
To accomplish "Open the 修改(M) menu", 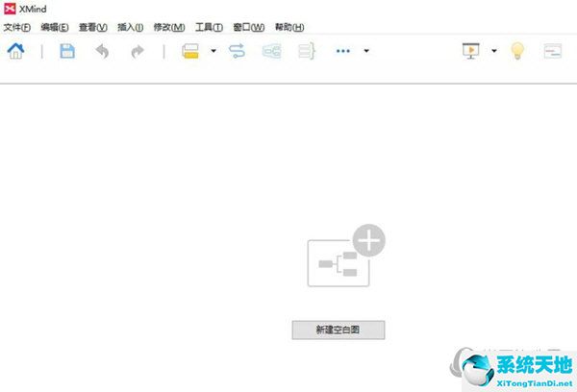I will 169,27.
